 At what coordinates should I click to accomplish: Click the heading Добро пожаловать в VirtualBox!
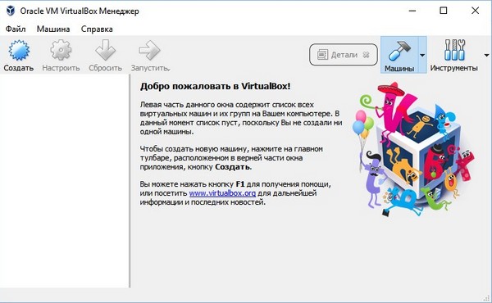[215, 86]
